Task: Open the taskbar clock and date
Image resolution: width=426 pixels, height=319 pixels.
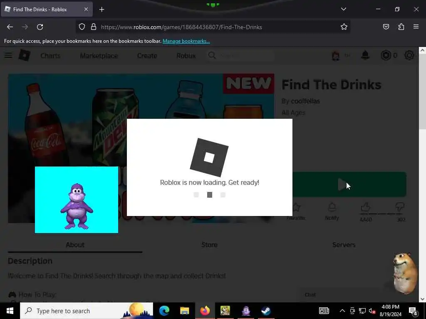Action: [x=391, y=311]
